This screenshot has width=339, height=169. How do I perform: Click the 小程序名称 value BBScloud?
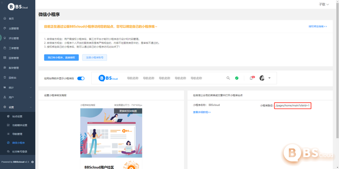coord(214,105)
